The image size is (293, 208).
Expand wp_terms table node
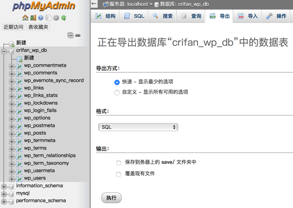click(x=11, y=149)
